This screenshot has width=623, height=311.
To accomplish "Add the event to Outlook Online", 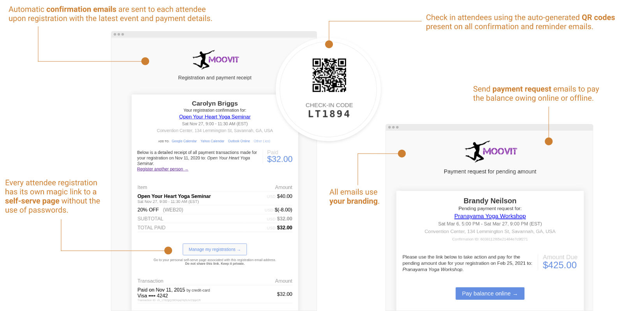I will [239, 141].
